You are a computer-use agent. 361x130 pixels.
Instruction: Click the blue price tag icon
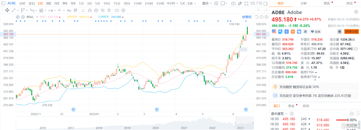click(299, 31)
